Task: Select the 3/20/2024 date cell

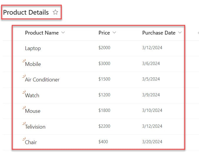Action: (152, 142)
